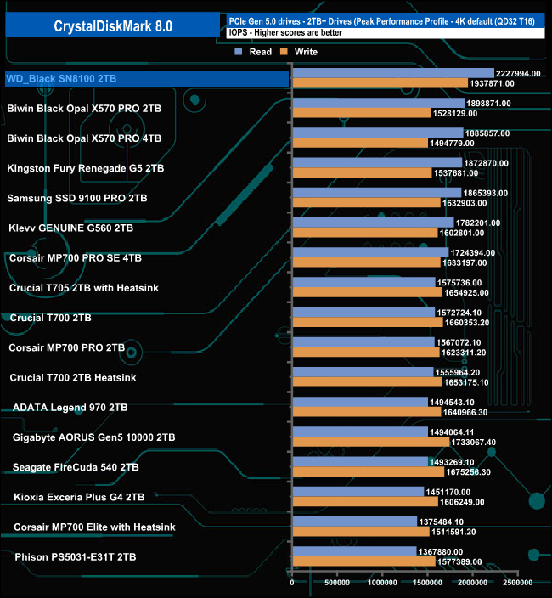Click the value 1733067.40
552x598 pixels.
[474, 442]
